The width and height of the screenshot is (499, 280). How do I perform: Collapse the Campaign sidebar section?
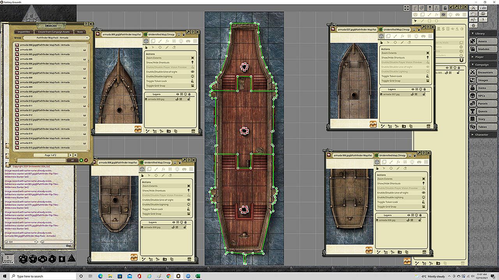[484, 65]
